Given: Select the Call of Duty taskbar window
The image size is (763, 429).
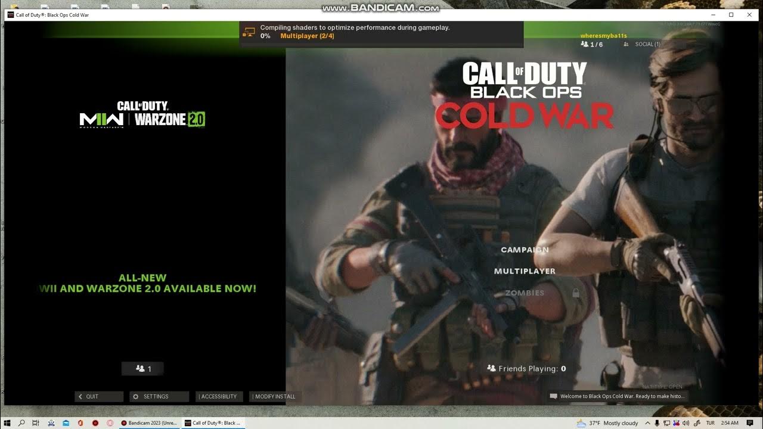Looking at the screenshot, I should (213, 423).
